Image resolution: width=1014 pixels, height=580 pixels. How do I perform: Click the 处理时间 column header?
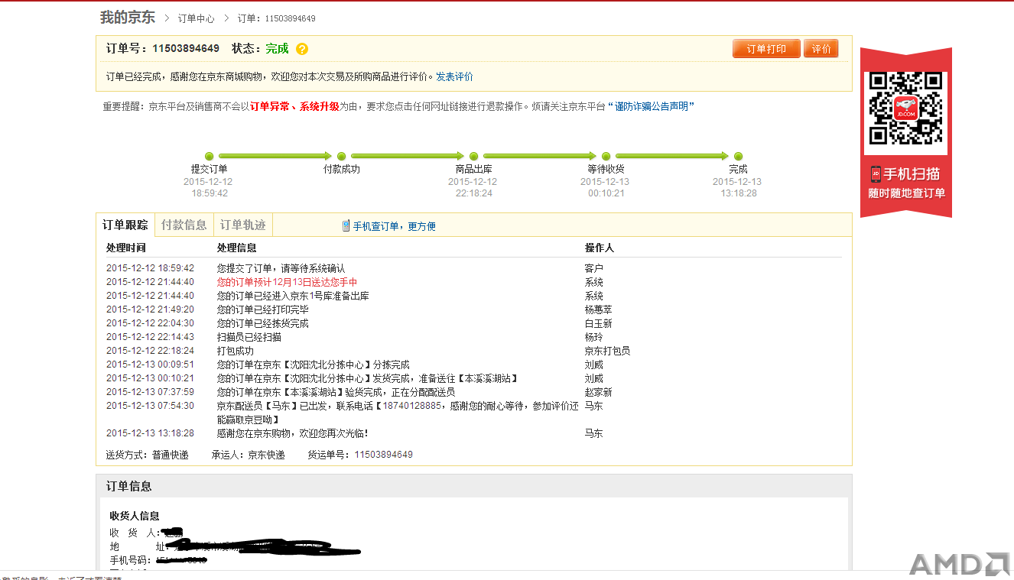(125, 248)
